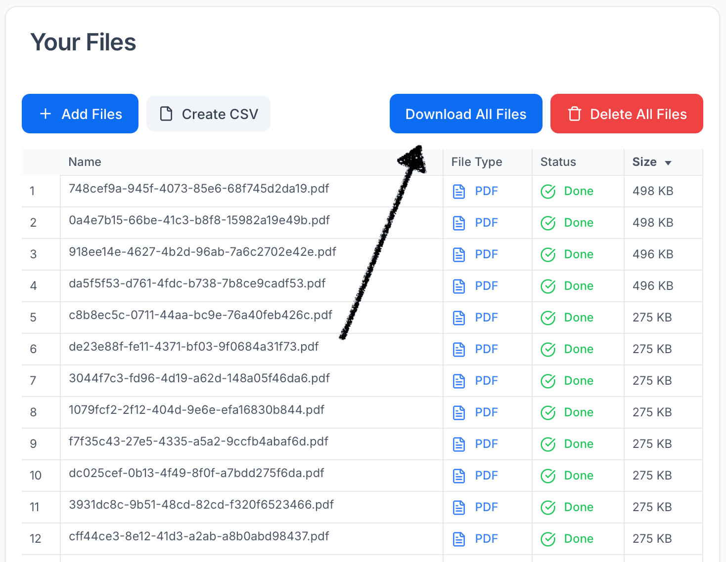Click the plus icon on Add Files
The width and height of the screenshot is (726, 562).
(45, 114)
